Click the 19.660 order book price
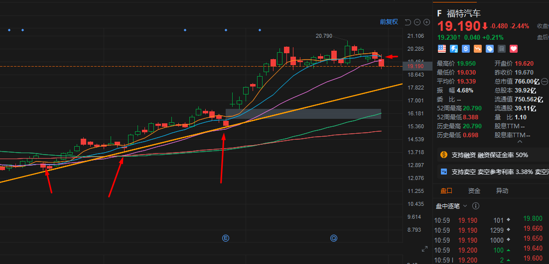The image size is (549, 264). coord(532,228)
